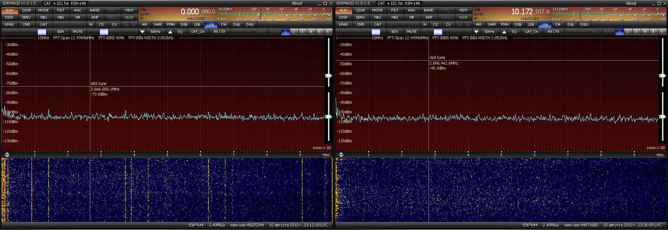Select SAM mode in the right window

pyautogui.click(x=492, y=25)
